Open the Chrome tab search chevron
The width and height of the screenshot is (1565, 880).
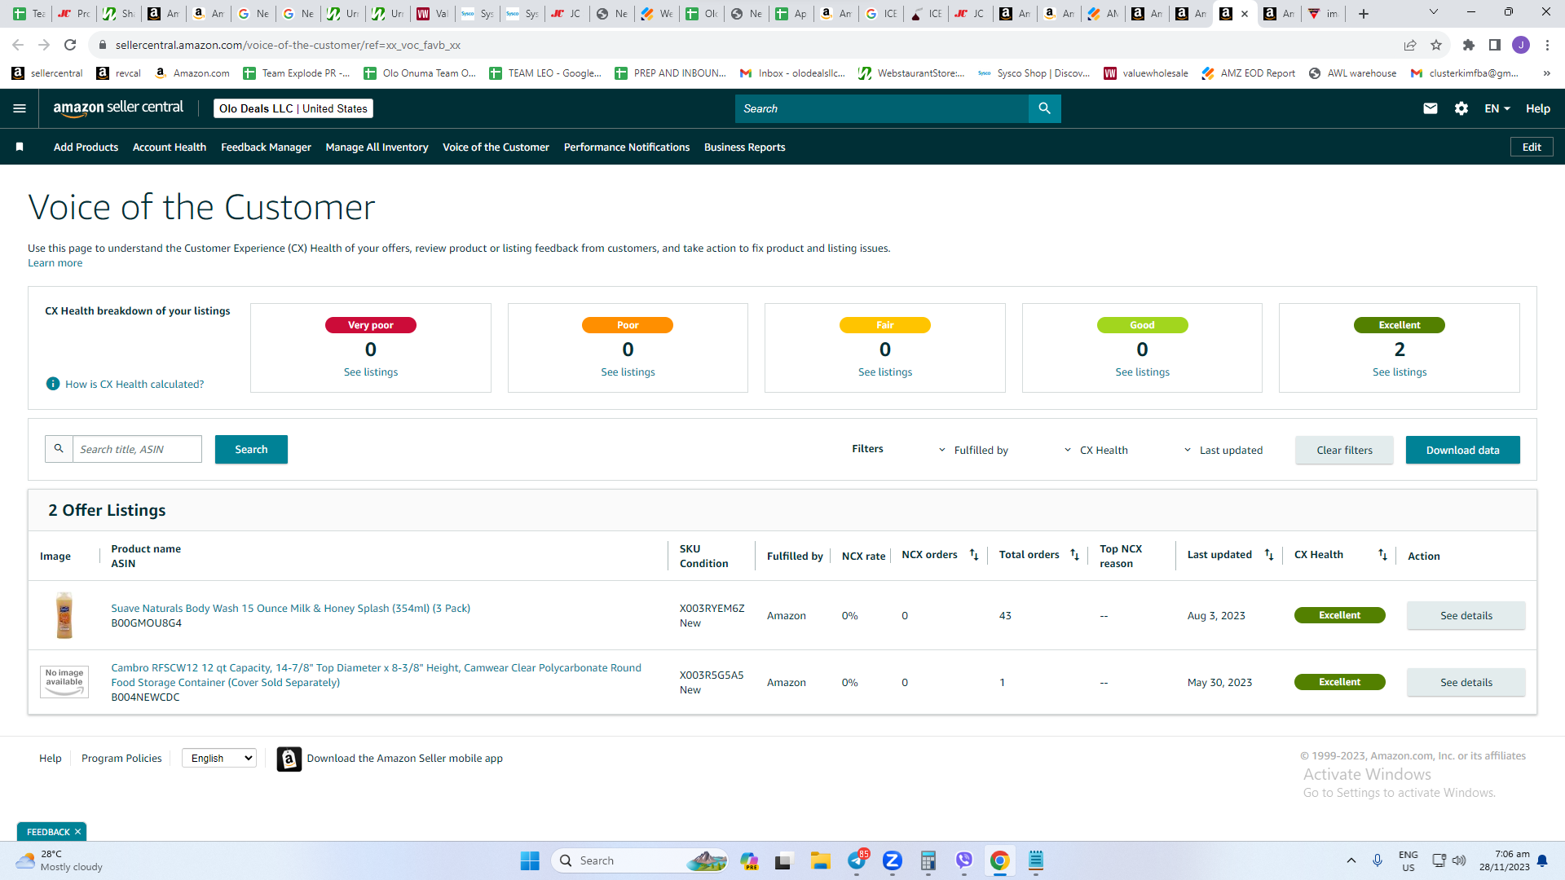[x=1434, y=13]
